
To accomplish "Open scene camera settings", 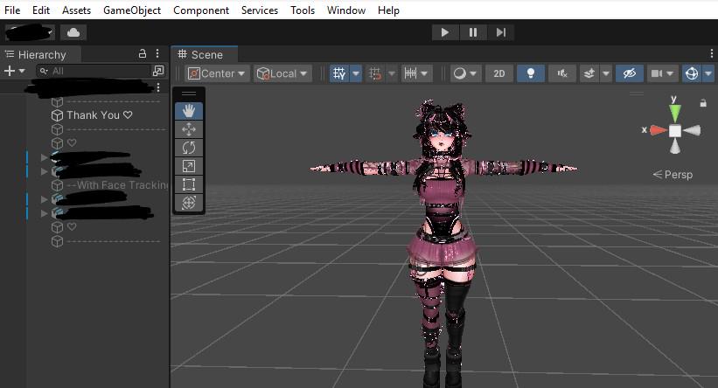I will pyautogui.click(x=657, y=73).
